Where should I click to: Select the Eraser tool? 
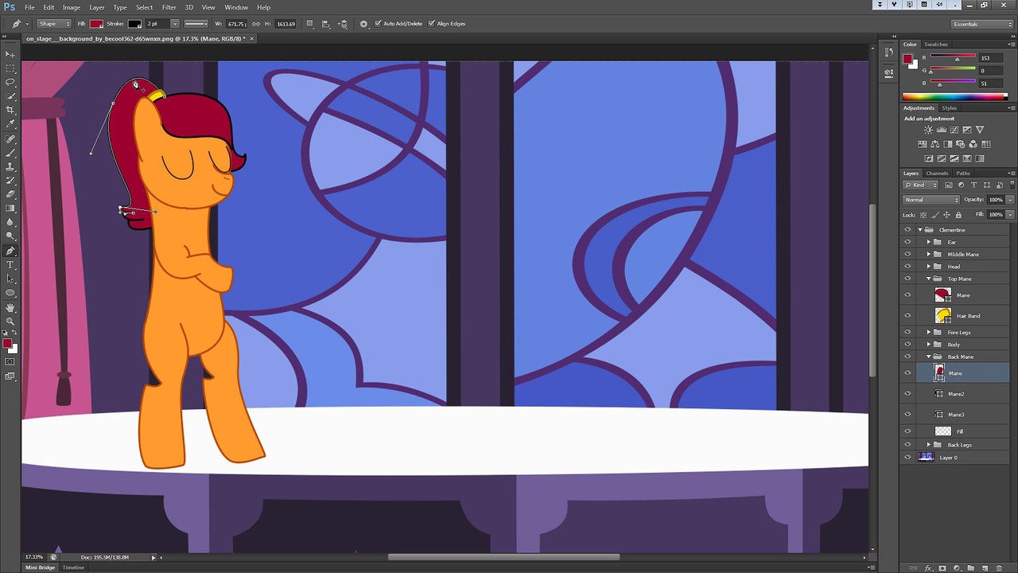[10, 194]
